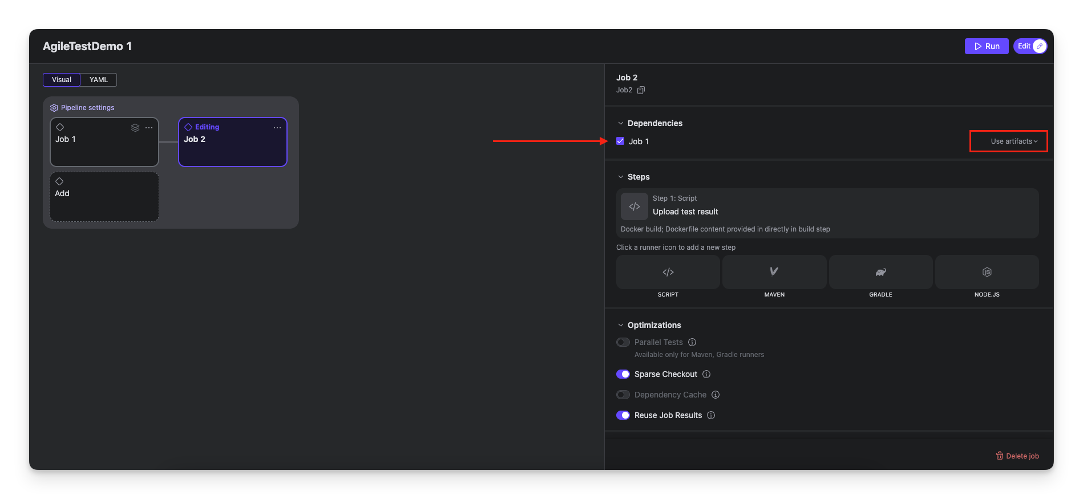This screenshot has height=499, width=1083.
Task: Open Job 1 three-dot menu
Action: (149, 128)
